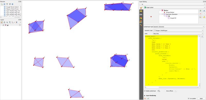Customize draw effects star button
The height and width of the screenshot is (100, 206).
pos(176,91)
